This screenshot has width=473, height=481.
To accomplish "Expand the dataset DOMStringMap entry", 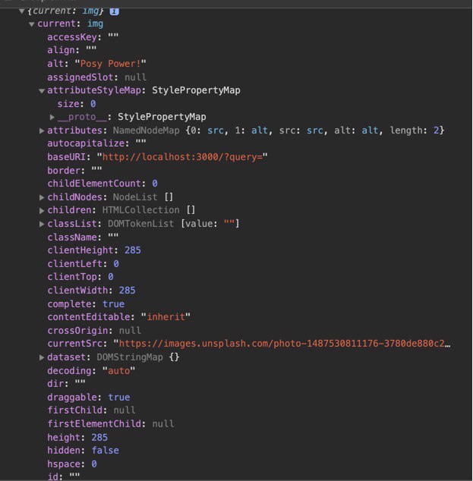I will [x=42, y=357].
